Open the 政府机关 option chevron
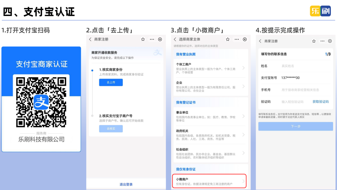This screenshot has height=190, width=337. coord(243,135)
